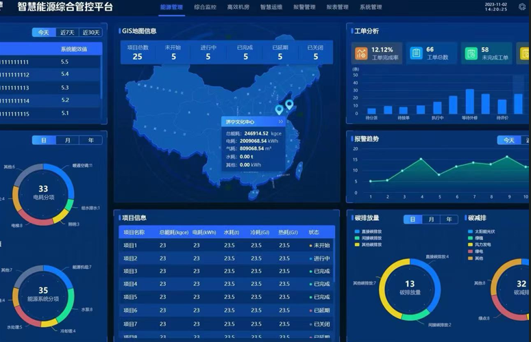The width and height of the screenshot is (531, 342).
Task: Select the 近30天 range tab
Action: [x=90, y=32]
